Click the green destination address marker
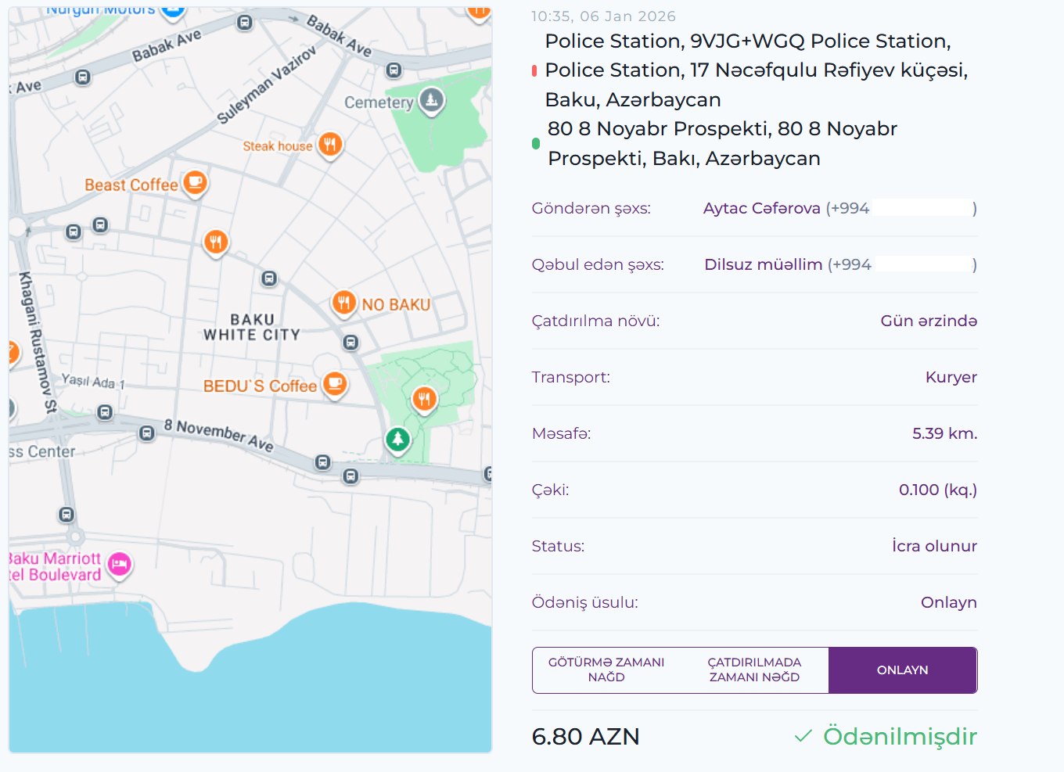 [536, 144]
